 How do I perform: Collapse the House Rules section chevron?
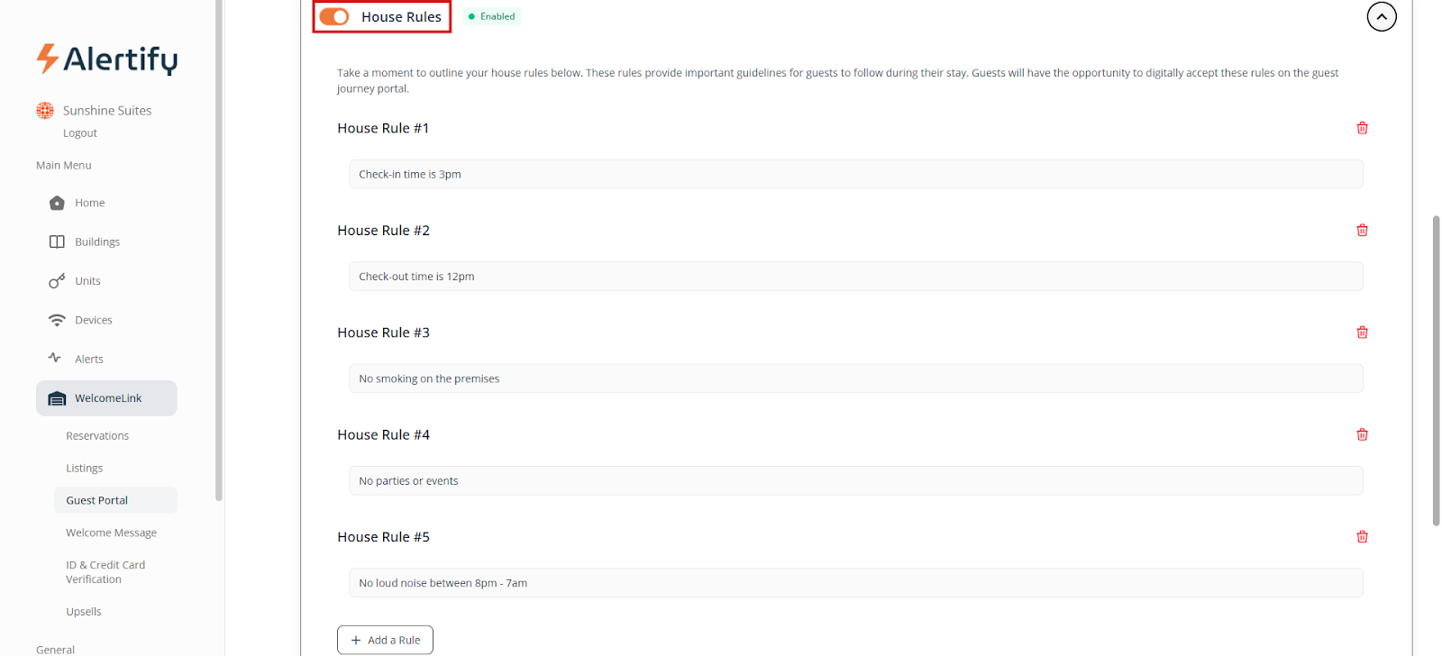[x=1381, y=16]
